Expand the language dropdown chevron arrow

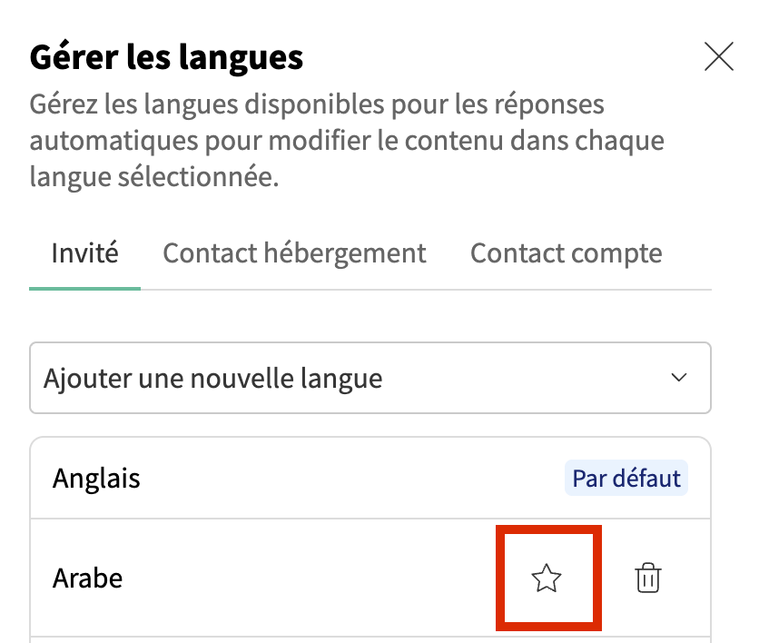click(x=678, y=378)
